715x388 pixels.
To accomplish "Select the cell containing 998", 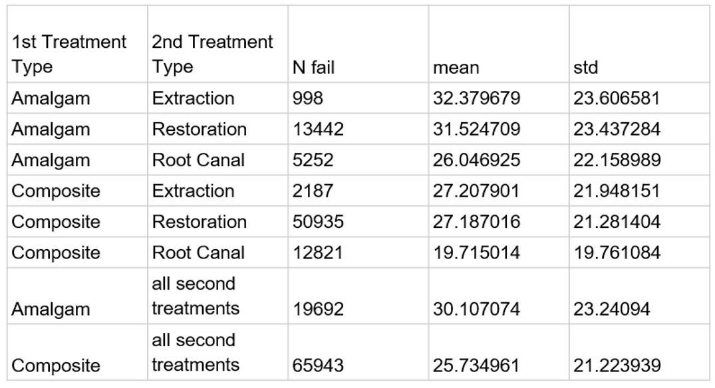I will pyautogui.click(x=307, y=99).
